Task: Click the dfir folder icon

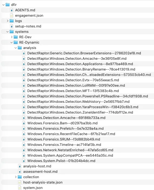Action: pyautogui.click(x=8, y=5)
